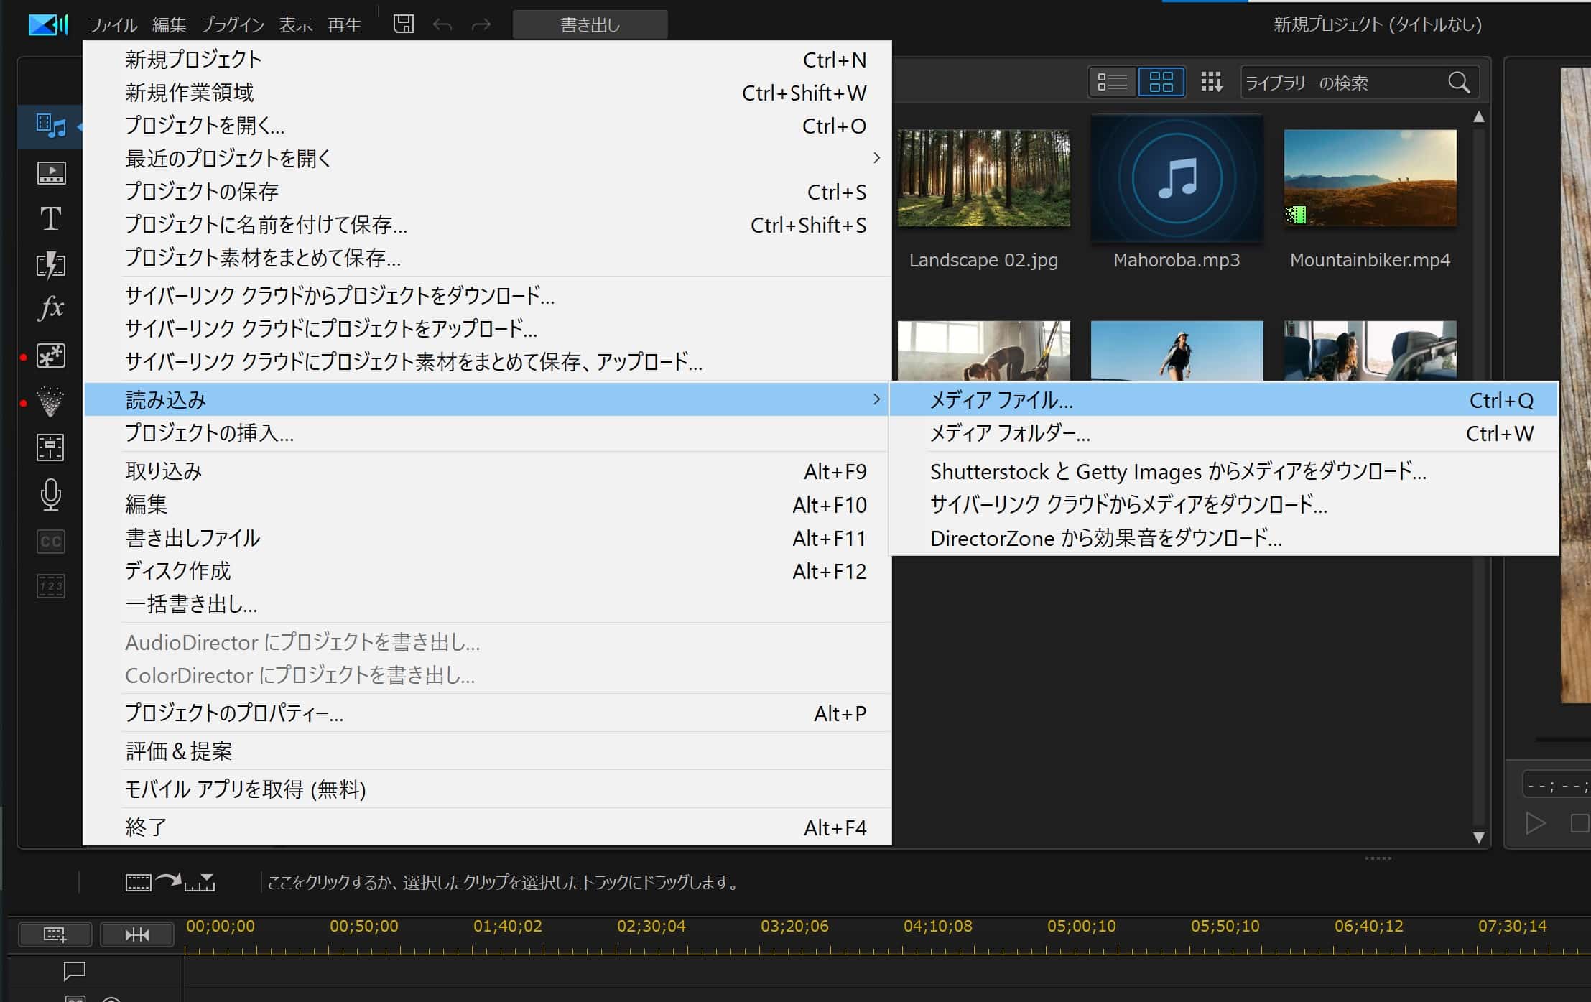Select メディア フォルダー... import option
This screenshot has width=1591, height=1002.
(x=1010, y=434)
